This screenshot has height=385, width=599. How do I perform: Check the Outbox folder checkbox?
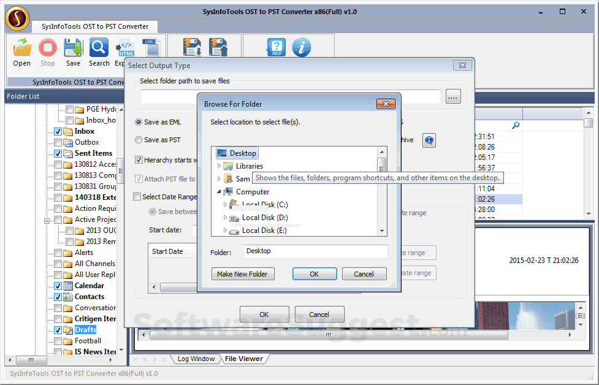(58, 142)
